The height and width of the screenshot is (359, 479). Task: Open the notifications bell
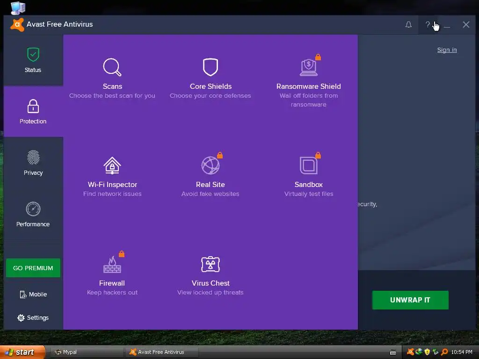pyautogui.click(x=408, y=24)
